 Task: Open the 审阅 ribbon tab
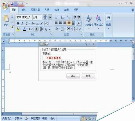coord(66,10)
